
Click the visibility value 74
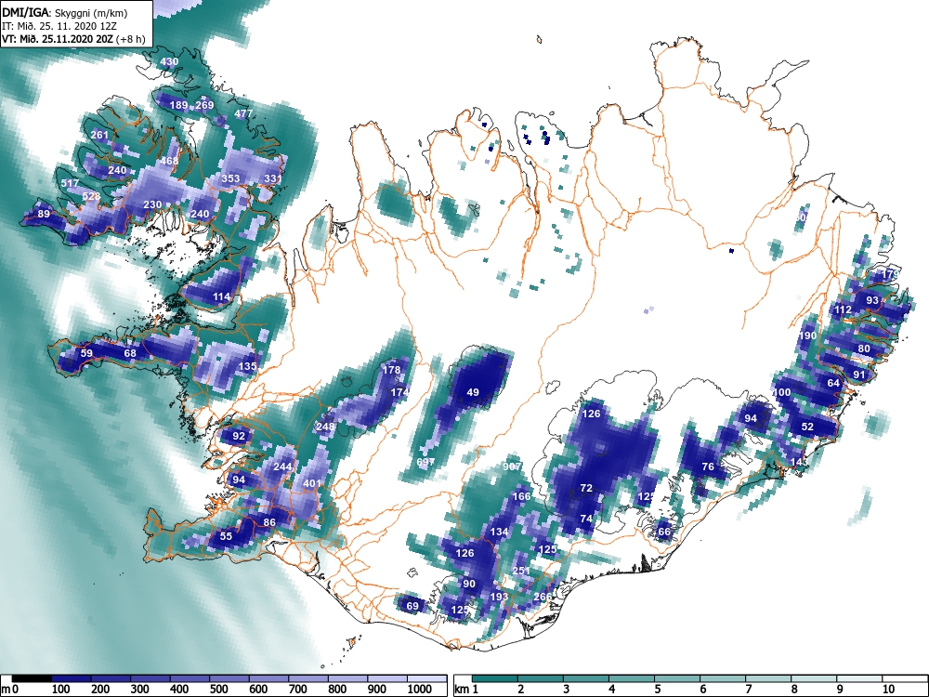586,518
